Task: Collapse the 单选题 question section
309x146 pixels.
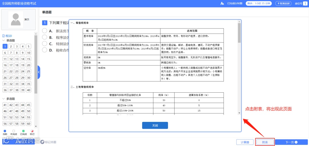Action: tap(3, 40)
